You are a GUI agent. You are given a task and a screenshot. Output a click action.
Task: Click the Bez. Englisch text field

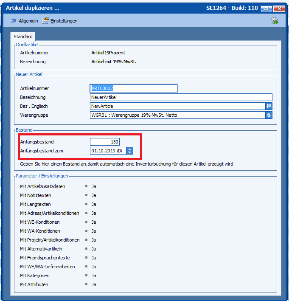[x=177, y=106]
